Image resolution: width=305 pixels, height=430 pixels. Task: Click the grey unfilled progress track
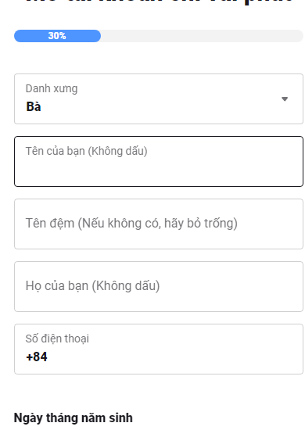(x=202, y=36)
